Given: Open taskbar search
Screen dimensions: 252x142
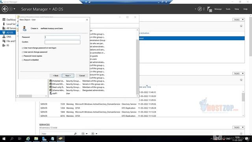Looking at the screenshot, I should tap(12, 138).
